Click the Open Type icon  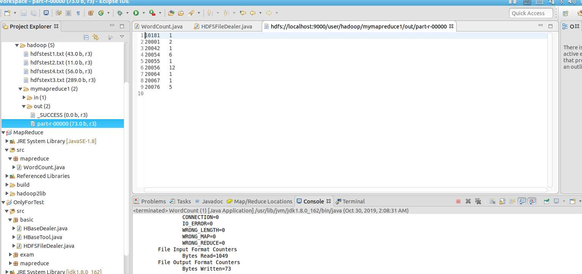171,13
